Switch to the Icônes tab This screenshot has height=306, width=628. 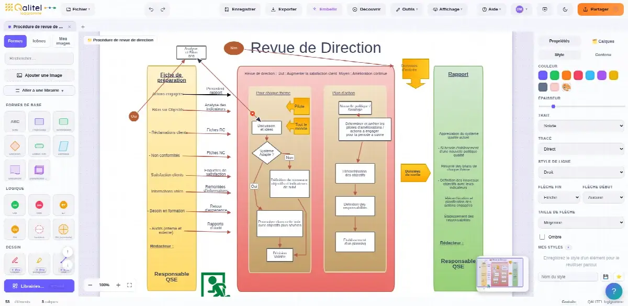pyautogui.click(x=39, y=41)
